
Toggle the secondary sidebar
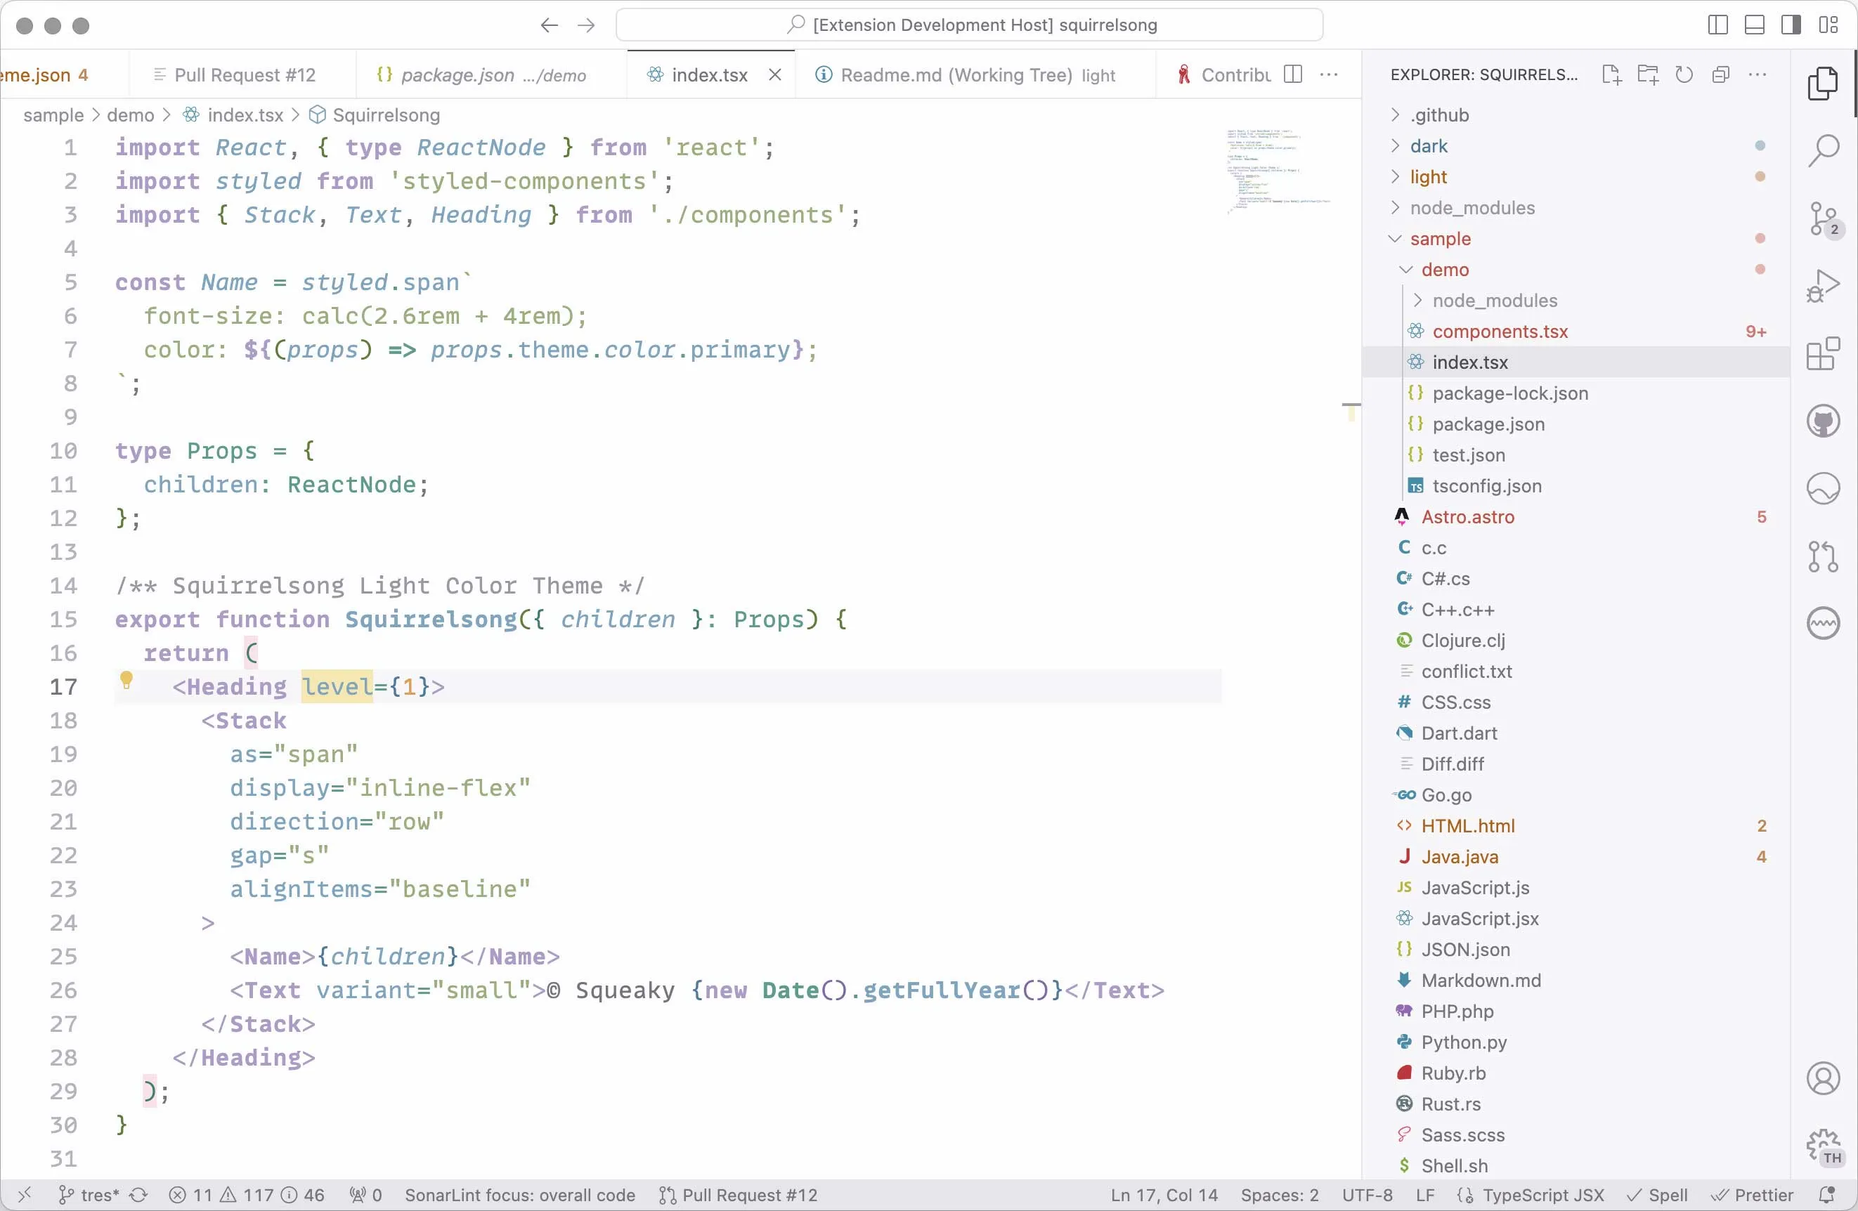[1790, 25]
